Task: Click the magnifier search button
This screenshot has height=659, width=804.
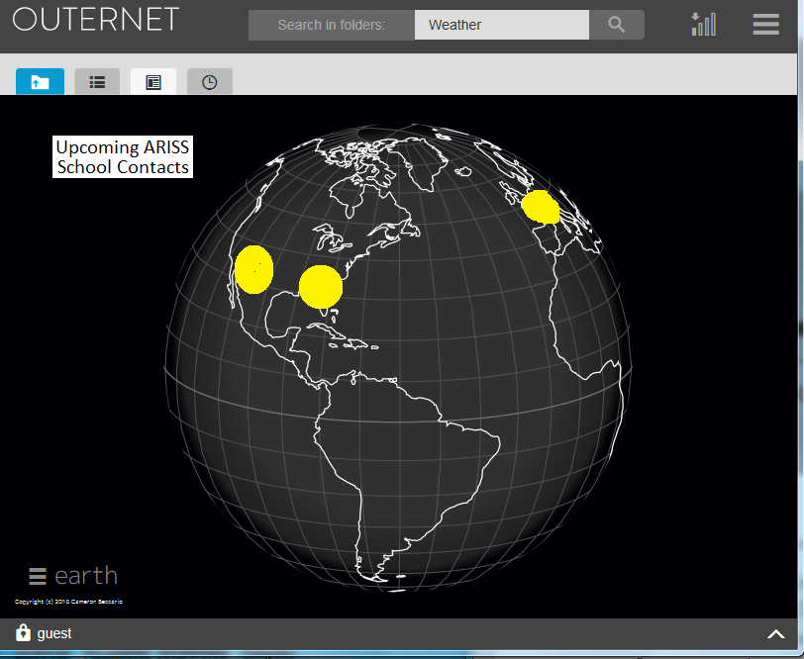Action: point(616,25)
